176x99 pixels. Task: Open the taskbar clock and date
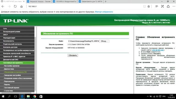click(x=171, y=96)
